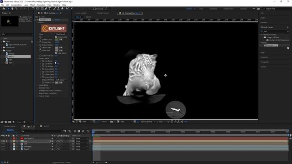Open the File menu

pyautogui.click(x=2, y=5)
